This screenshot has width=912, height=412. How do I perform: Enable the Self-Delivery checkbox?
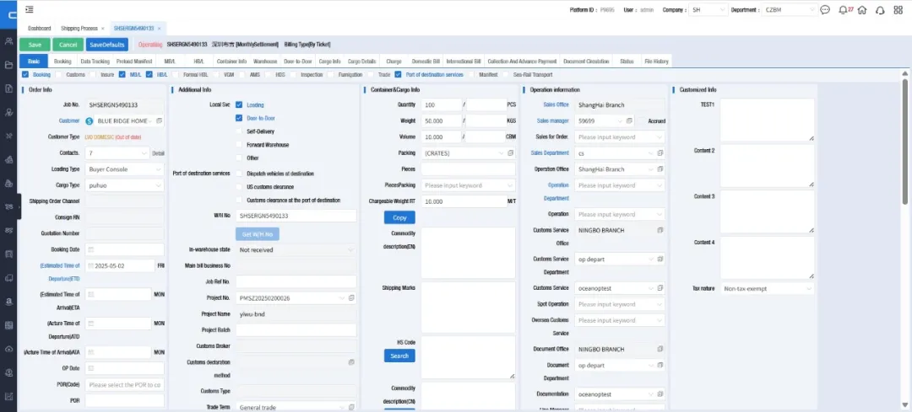click(239, 131)
